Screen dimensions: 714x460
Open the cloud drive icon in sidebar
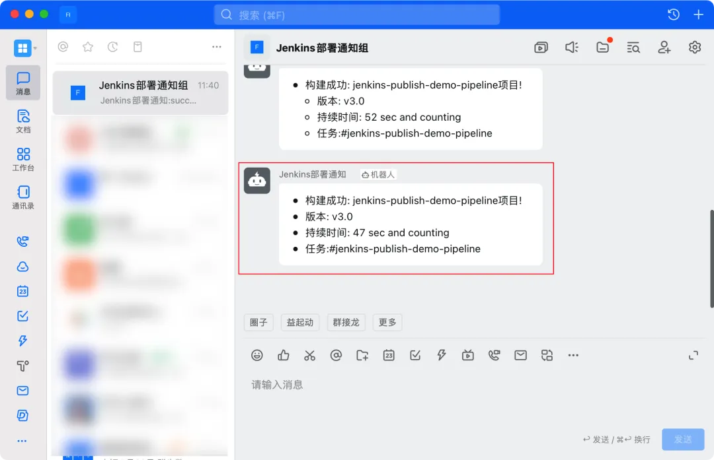pos(22,267)
